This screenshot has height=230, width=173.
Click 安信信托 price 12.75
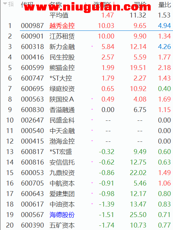(138, 162)
